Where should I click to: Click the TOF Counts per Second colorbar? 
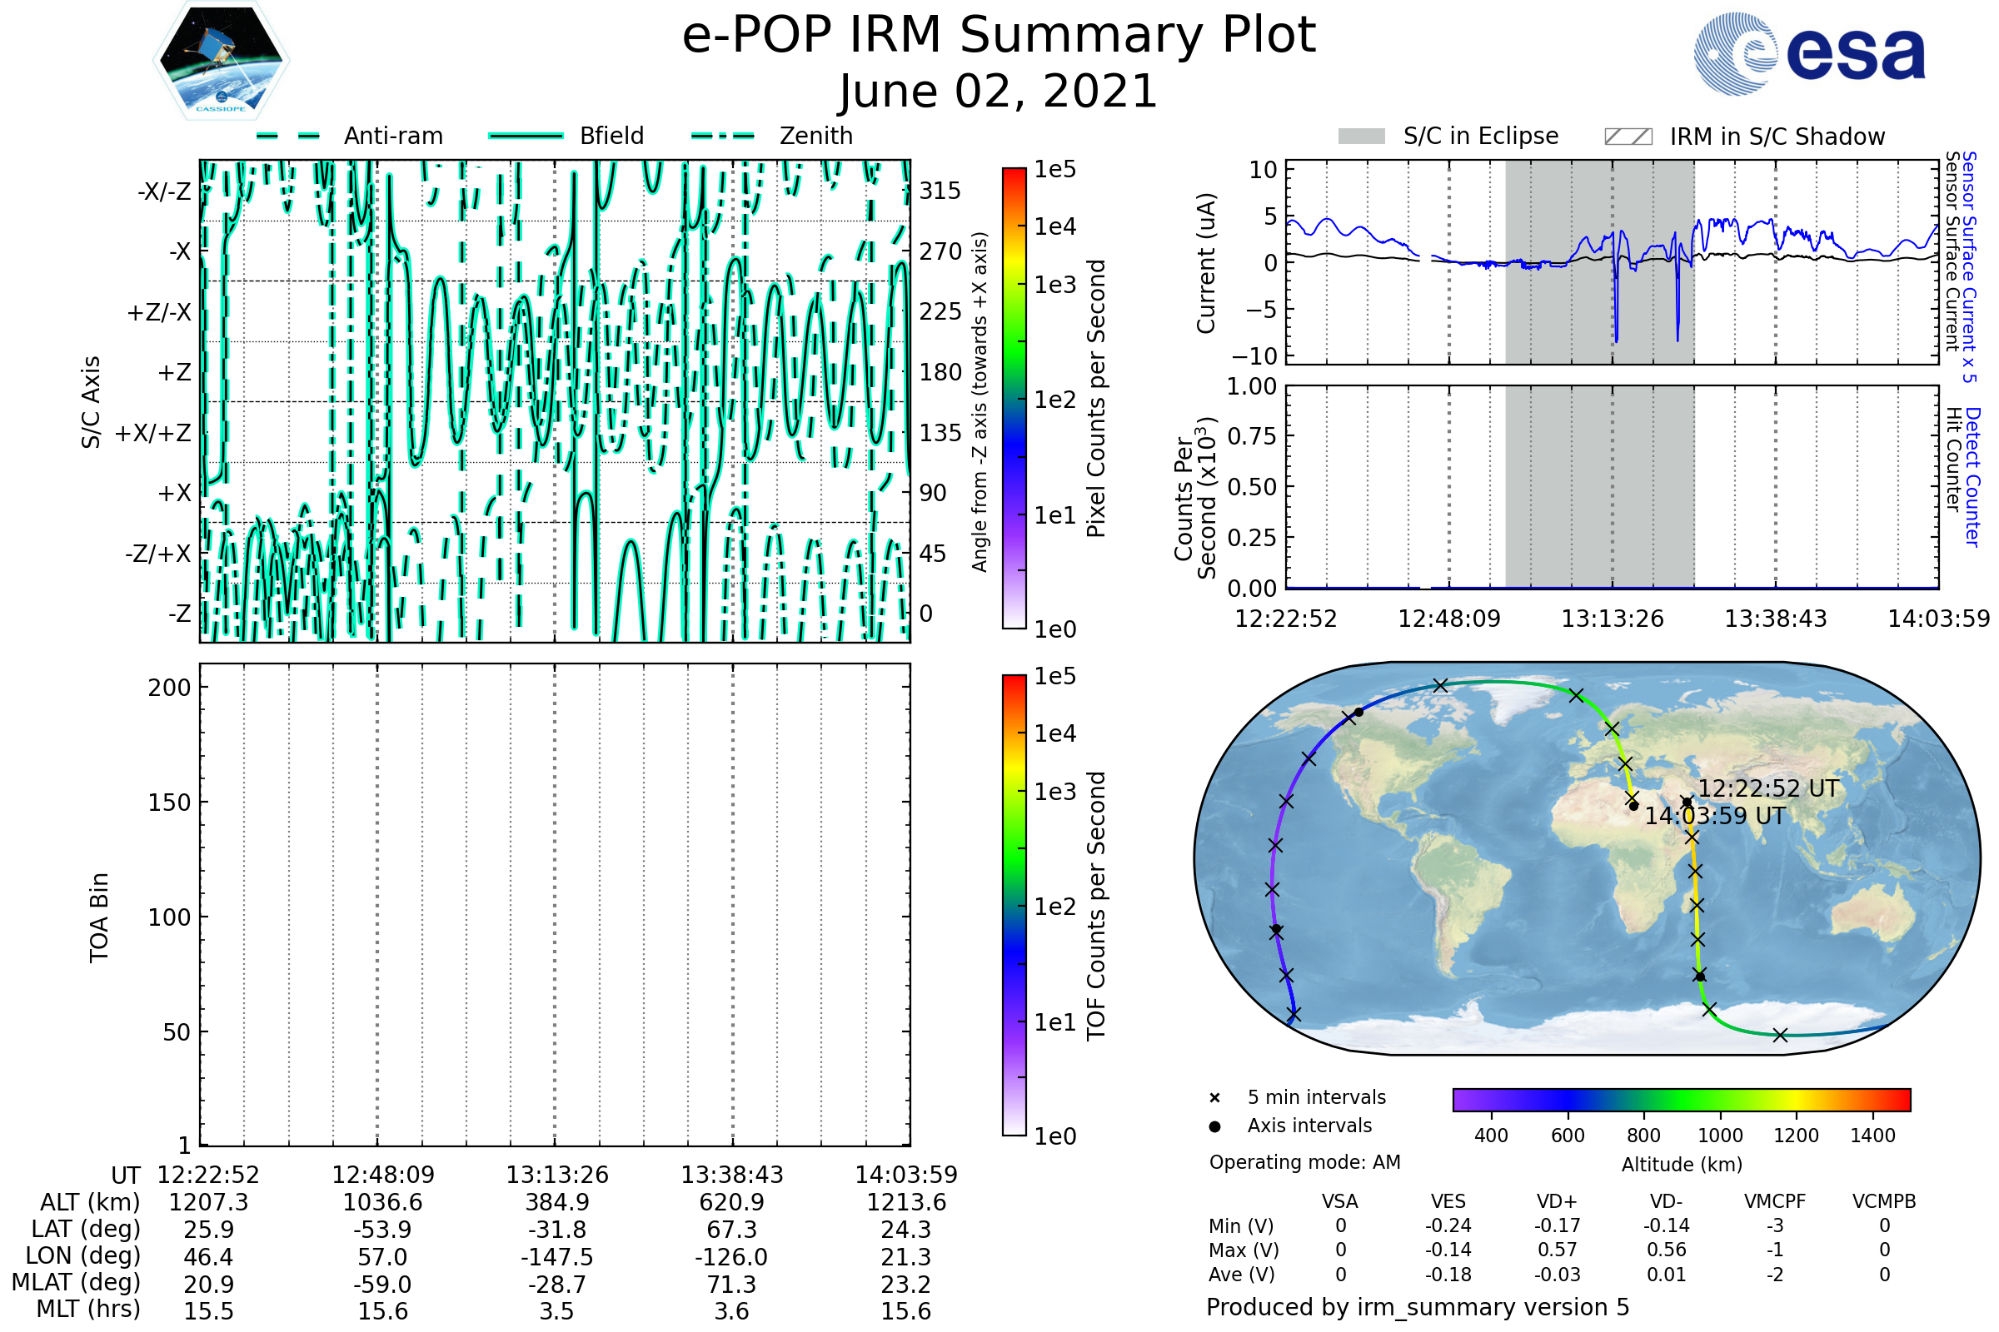[1014, 905]
